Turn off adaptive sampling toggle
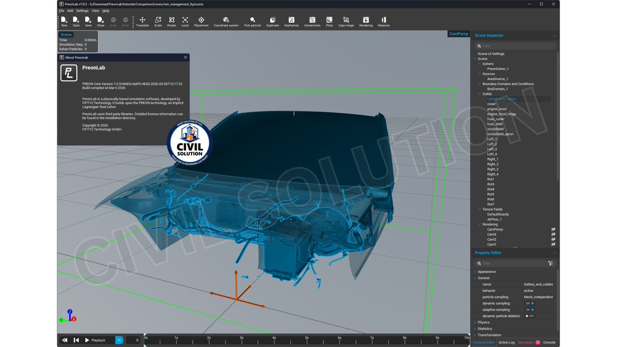Screen dimensions: 617x347 [x=530, y=310]
